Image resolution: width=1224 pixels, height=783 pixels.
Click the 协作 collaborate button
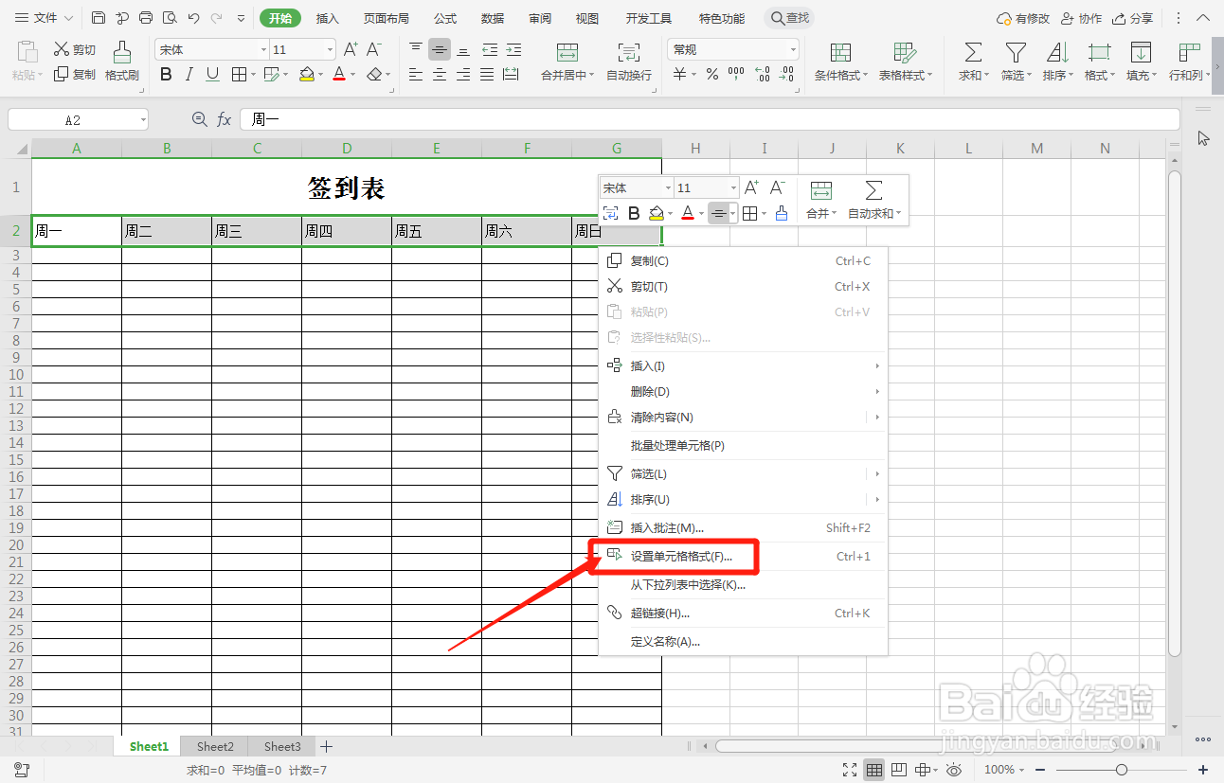1082,19
